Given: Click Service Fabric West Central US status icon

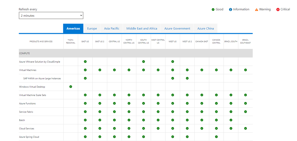Looking at the screenshot, I should click(x=158, y=112).
